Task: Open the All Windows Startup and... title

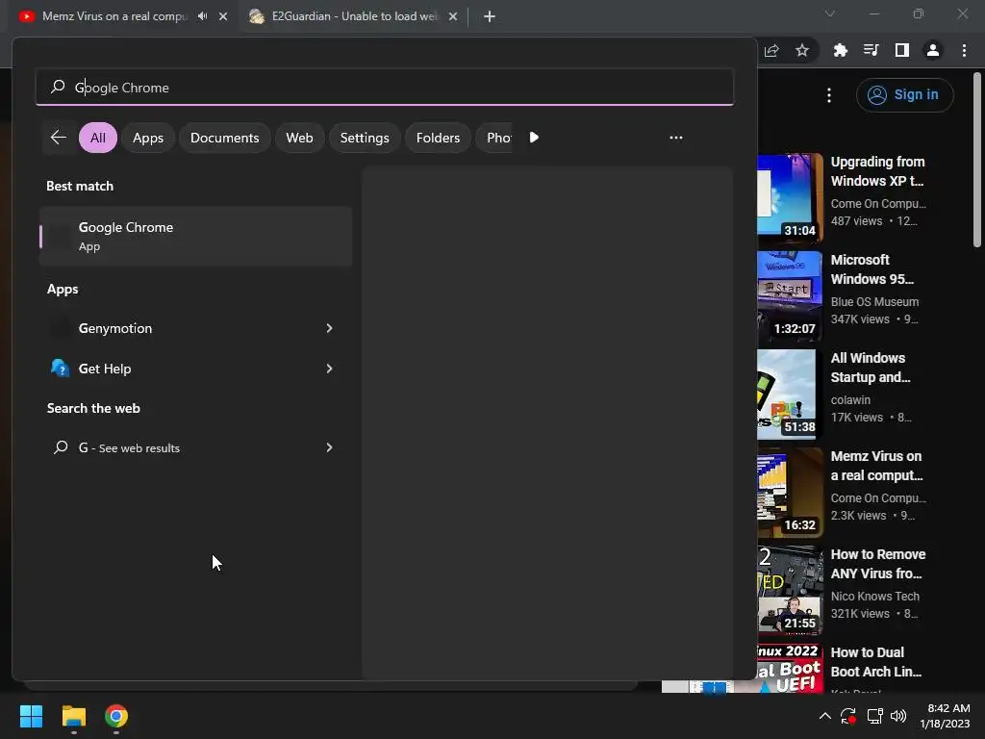Action: pyautogui.click(x=871, y=368)
